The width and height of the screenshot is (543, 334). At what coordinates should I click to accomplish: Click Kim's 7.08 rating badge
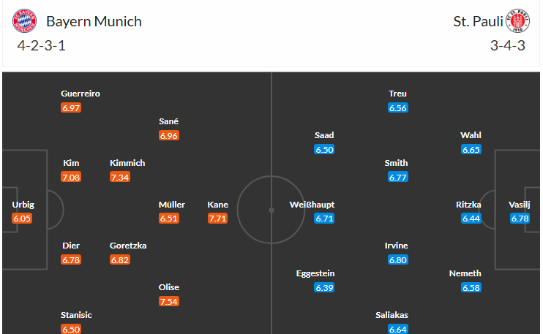[71, 178]
